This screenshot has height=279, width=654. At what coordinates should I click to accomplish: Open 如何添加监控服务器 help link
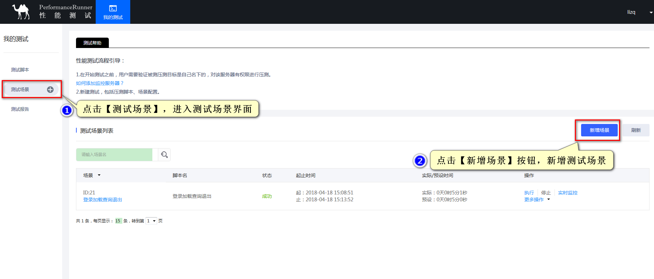tap(99, 83)
